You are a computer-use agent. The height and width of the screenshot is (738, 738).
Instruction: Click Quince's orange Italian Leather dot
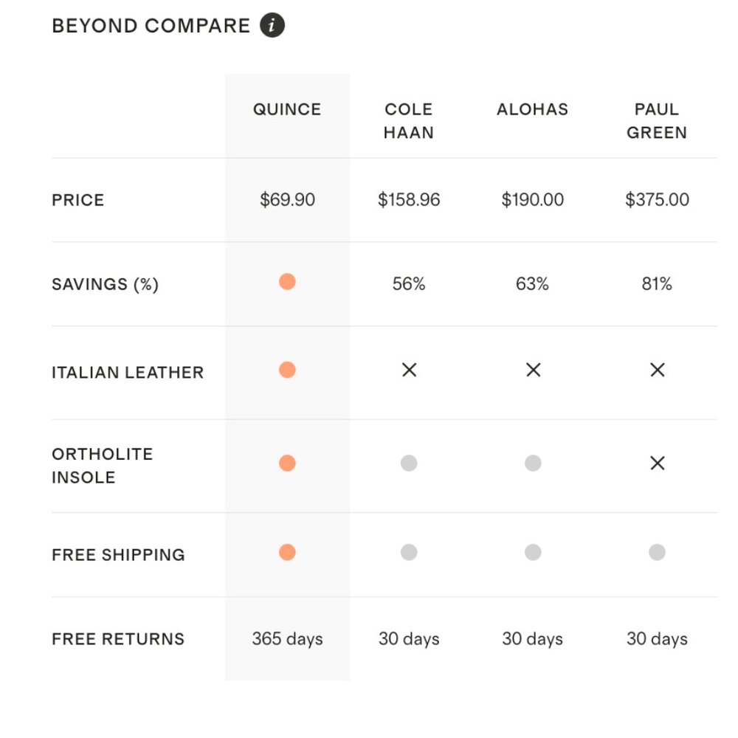point(287,370)
